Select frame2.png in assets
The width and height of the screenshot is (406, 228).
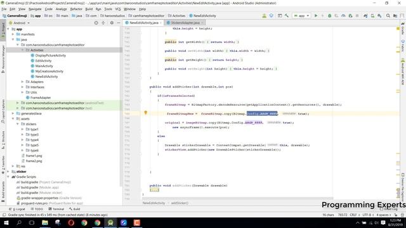tap(34, 161)
